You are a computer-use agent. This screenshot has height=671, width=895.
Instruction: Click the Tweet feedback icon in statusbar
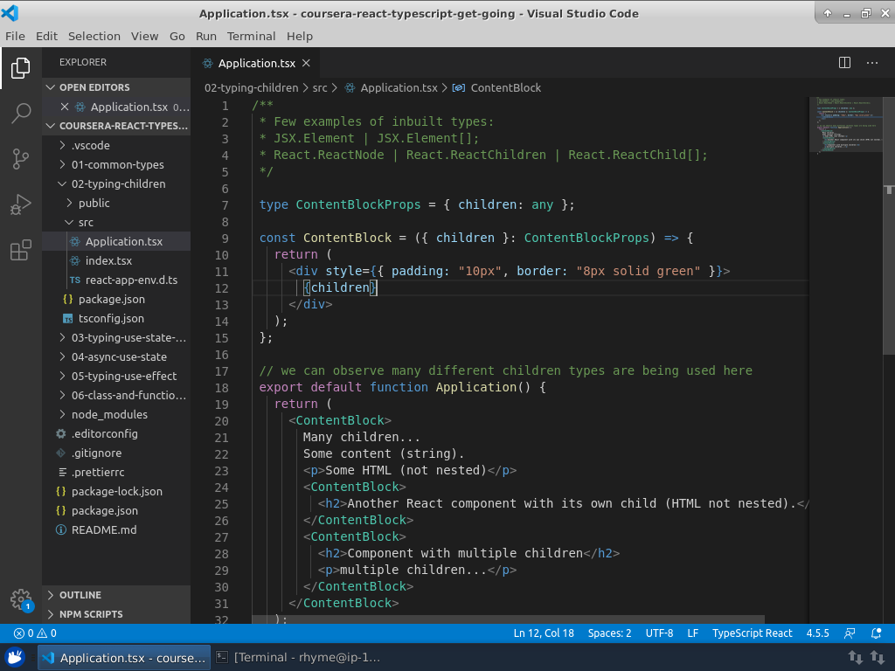[849, 633]
